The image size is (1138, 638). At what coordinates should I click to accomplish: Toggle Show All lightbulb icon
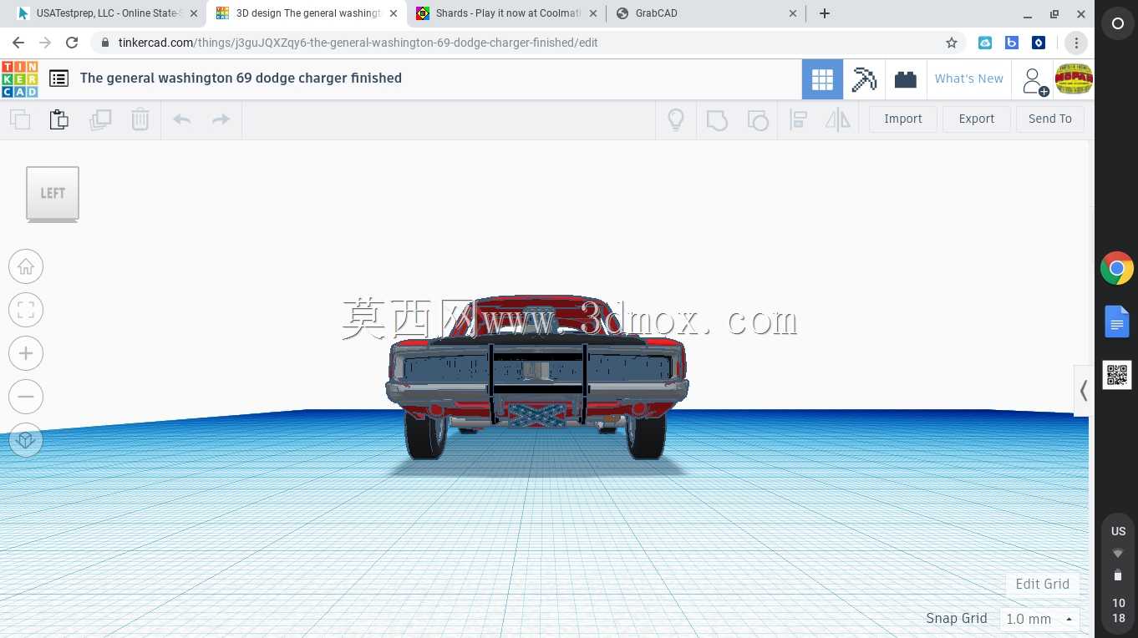pos(676,119)
